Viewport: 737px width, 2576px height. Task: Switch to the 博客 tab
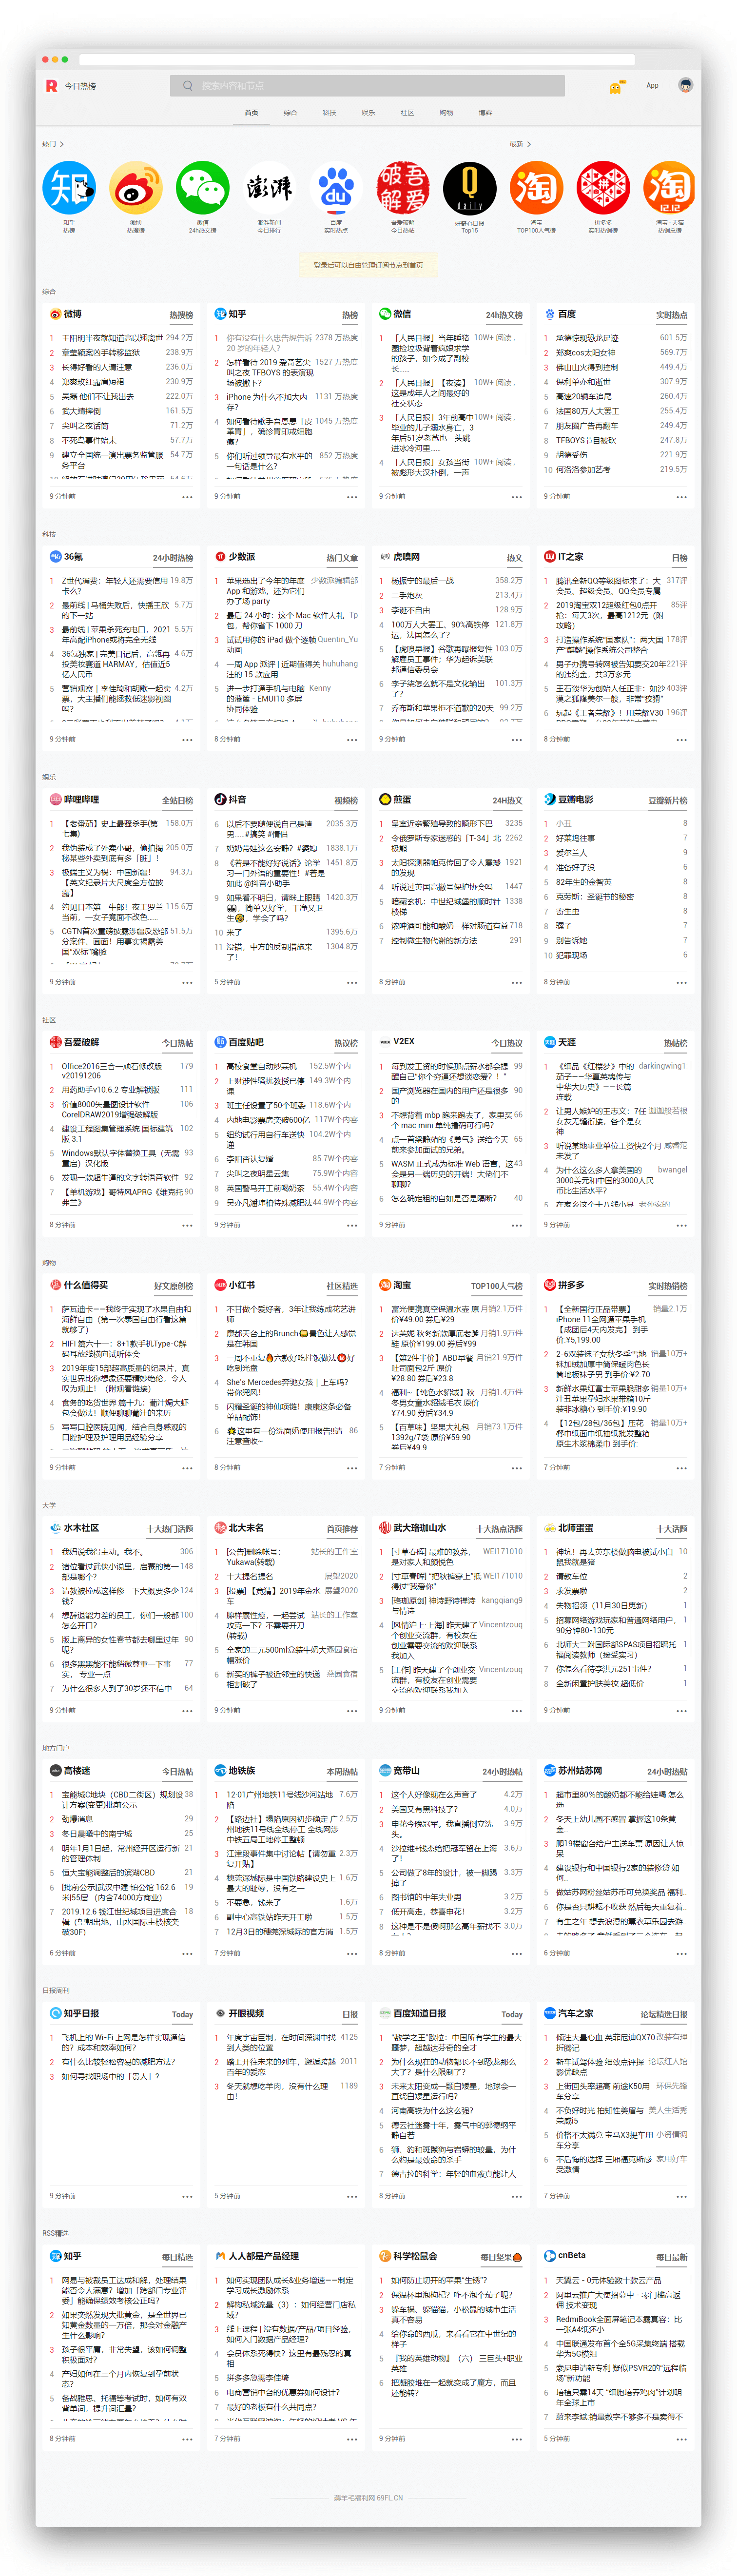(485, 113)
